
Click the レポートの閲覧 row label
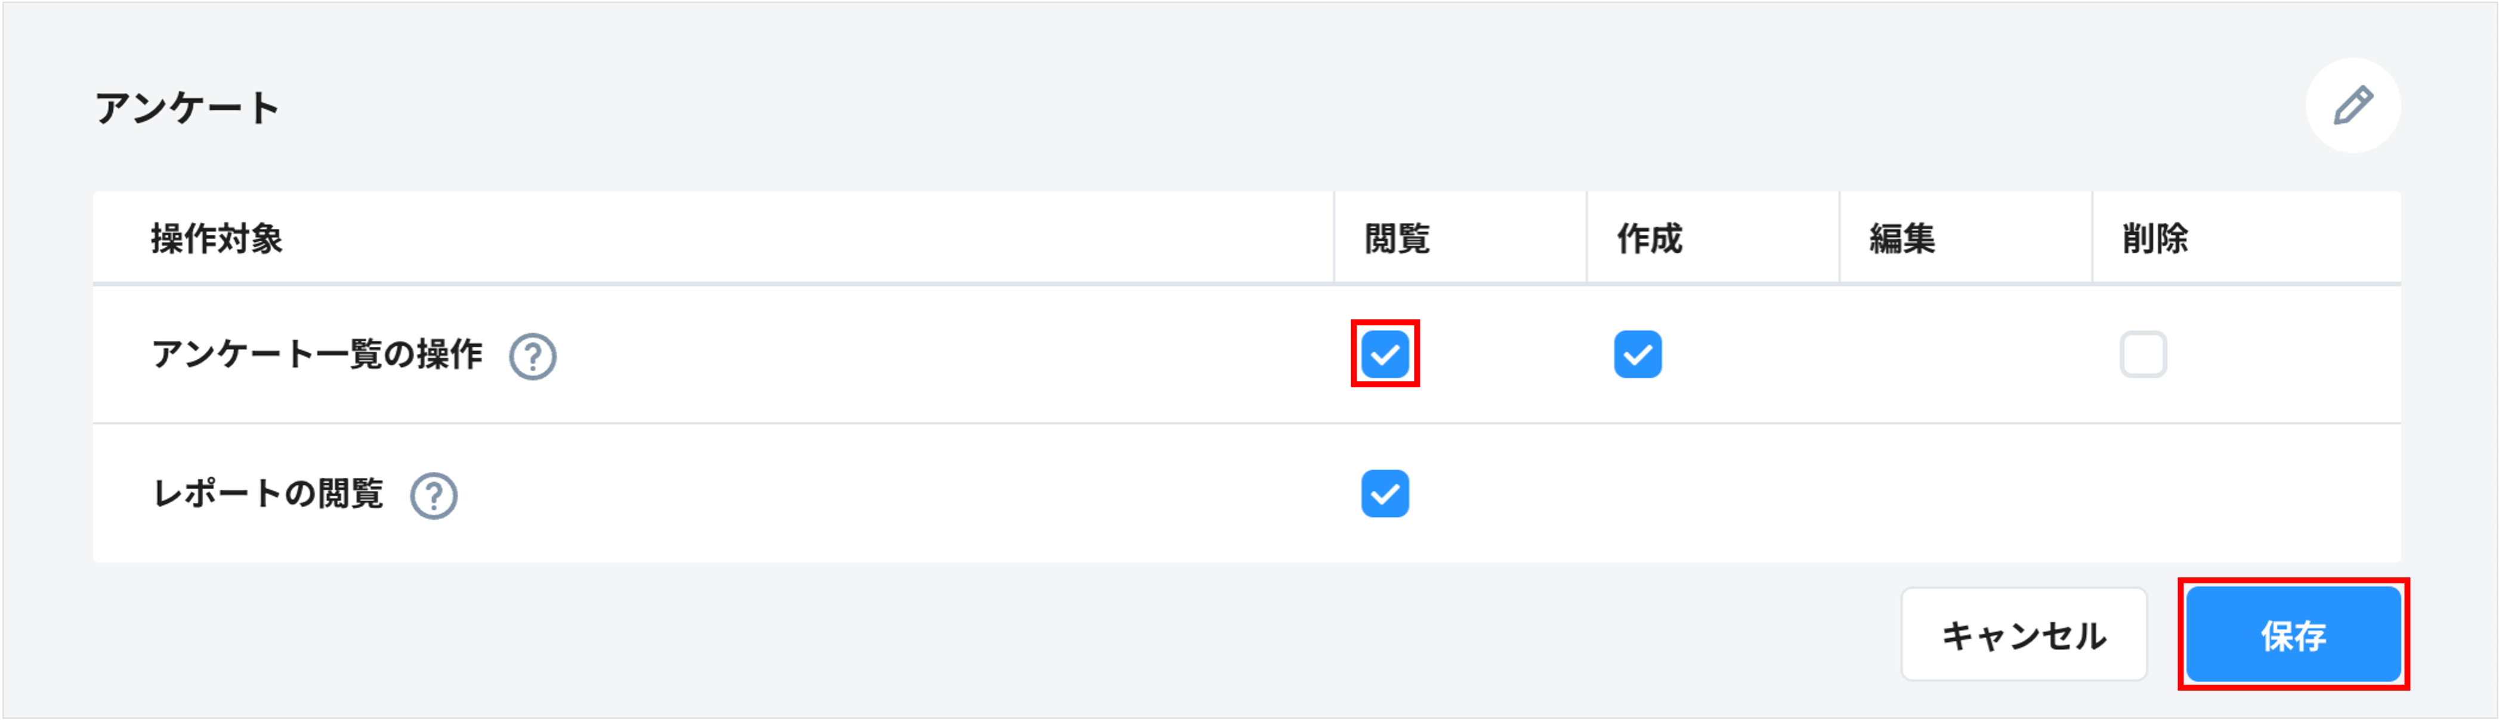[268, 494]
